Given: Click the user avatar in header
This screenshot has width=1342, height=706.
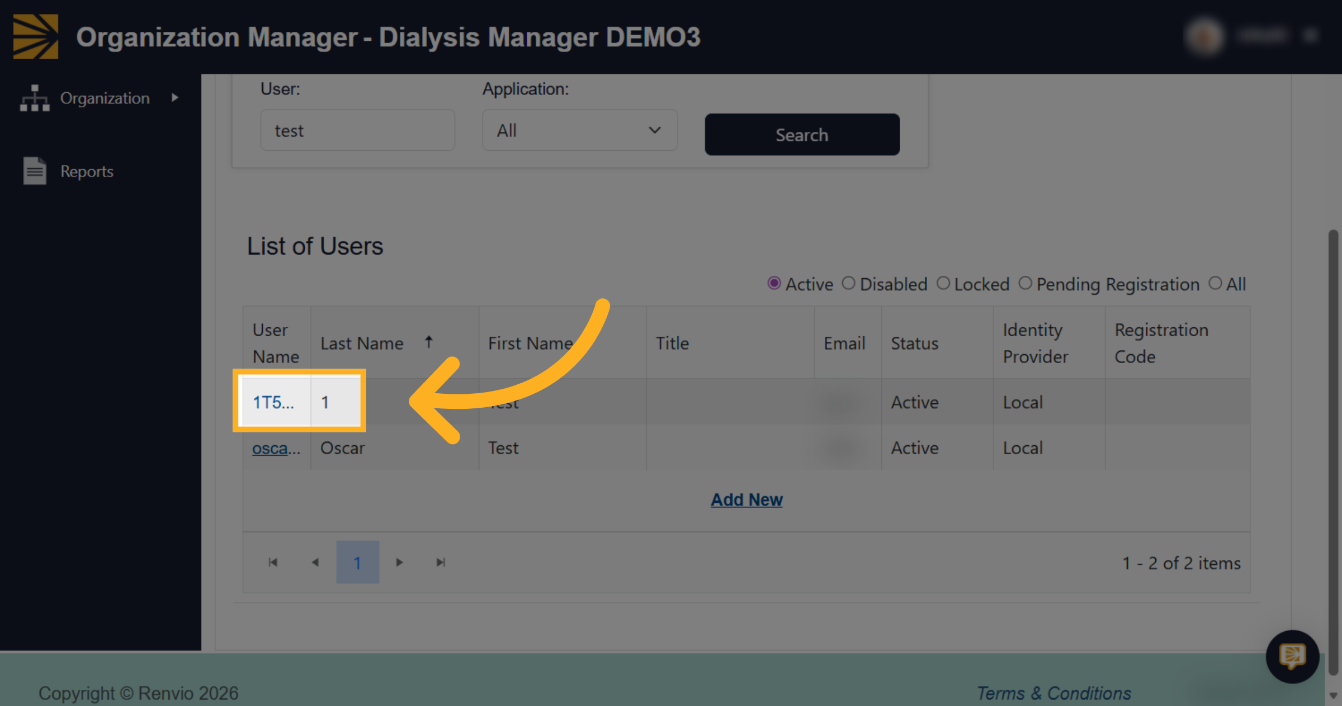Looking at the screenshot, I should [1204, 36].
